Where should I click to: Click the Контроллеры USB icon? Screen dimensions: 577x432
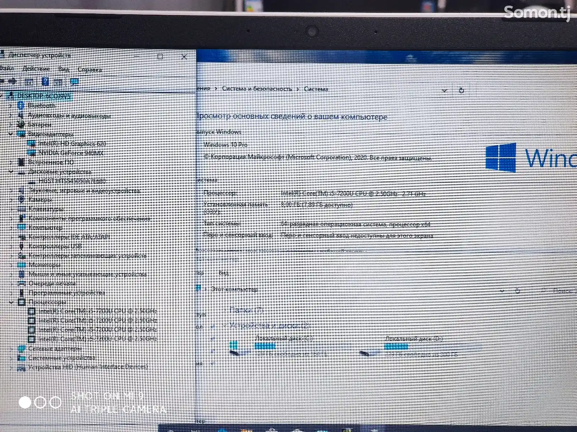(22, 246)
